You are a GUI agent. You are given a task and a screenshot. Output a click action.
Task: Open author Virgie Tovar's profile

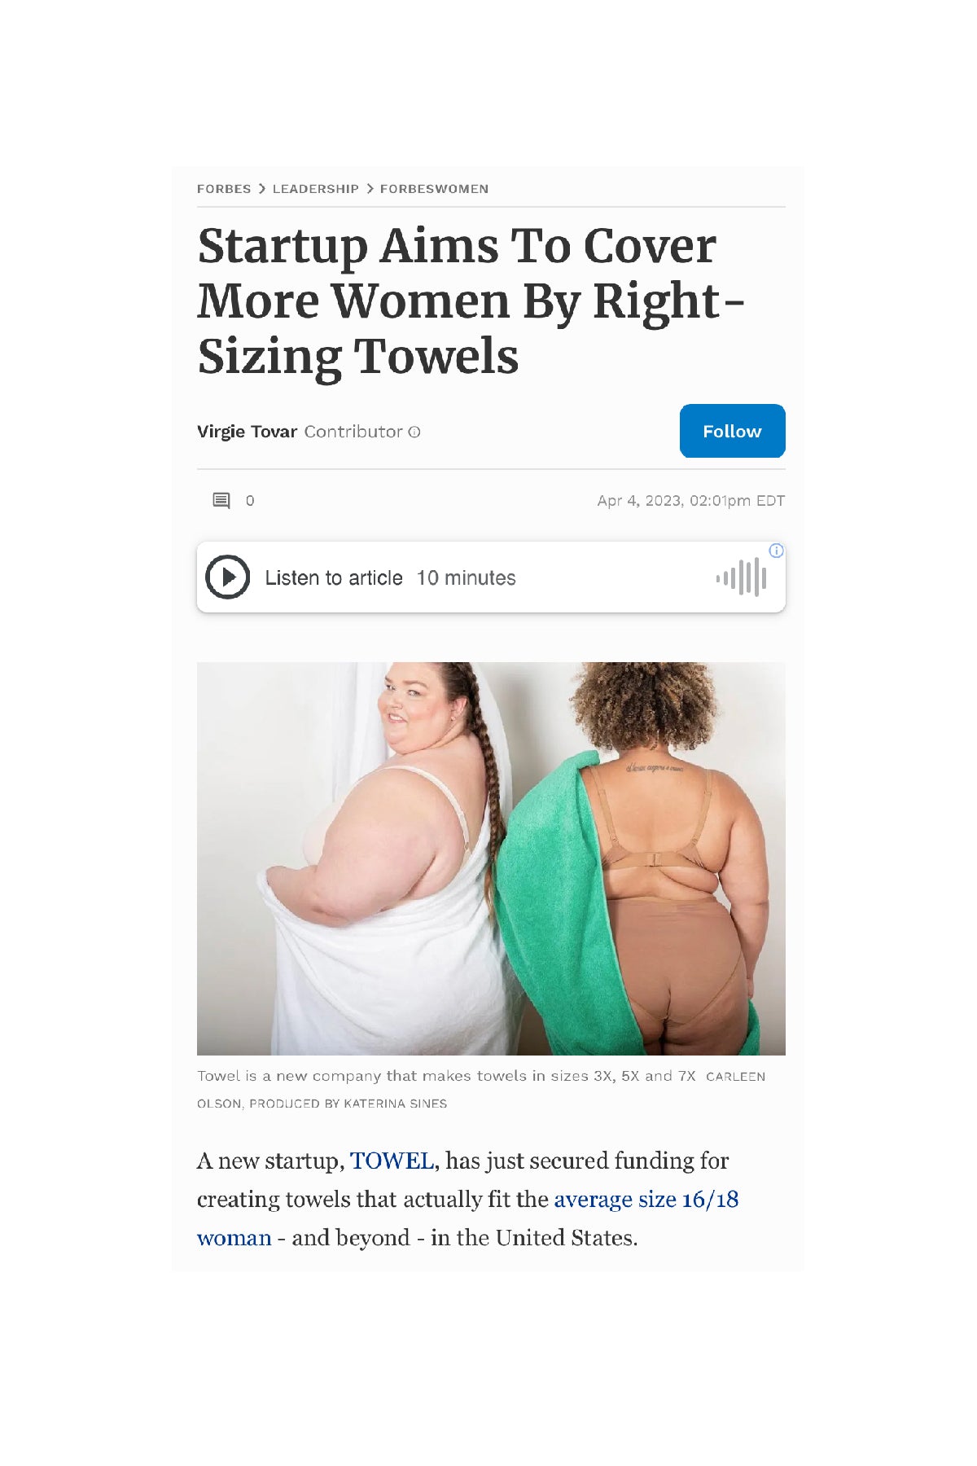coord(247,432)
